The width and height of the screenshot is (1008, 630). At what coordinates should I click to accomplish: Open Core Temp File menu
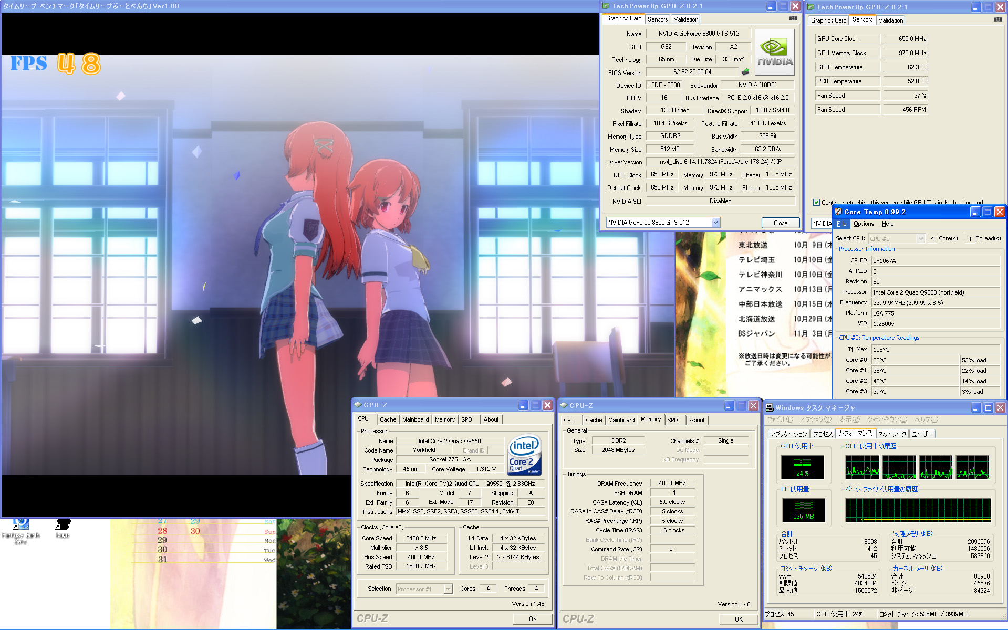coord(841,224)
